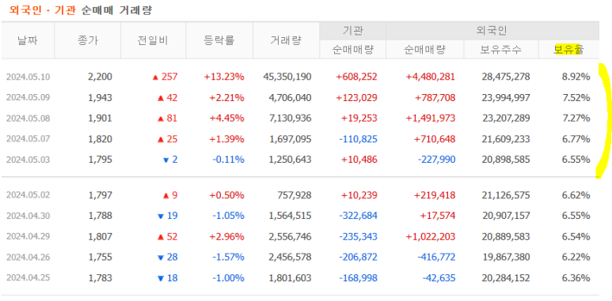The image size is (612, 301).
Task: Click foreign net sell -227,990
Action: (436, 160)
